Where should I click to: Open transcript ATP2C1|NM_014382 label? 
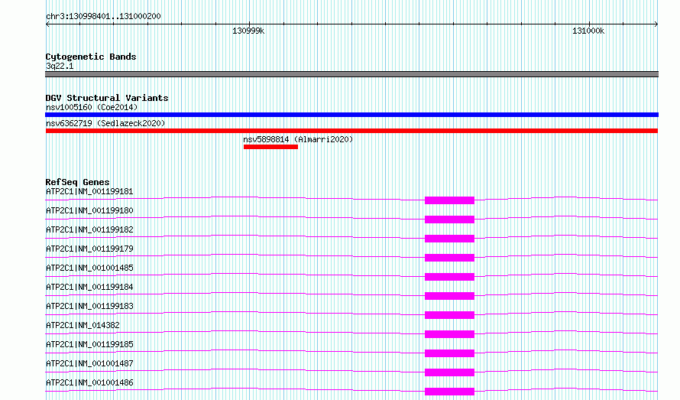pyautogui.click(x=83, y=325)
